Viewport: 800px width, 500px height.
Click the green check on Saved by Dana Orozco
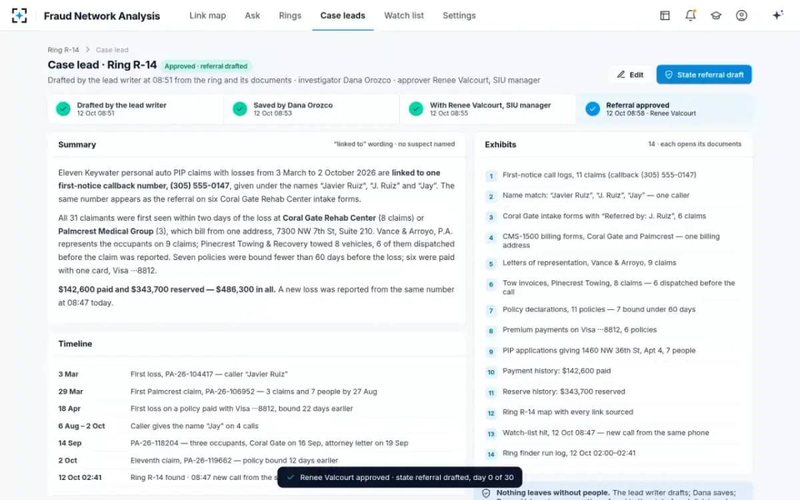tap(240, 109)
